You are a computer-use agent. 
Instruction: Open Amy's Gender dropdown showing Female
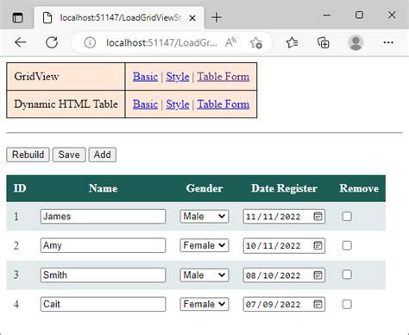[204, 245]
